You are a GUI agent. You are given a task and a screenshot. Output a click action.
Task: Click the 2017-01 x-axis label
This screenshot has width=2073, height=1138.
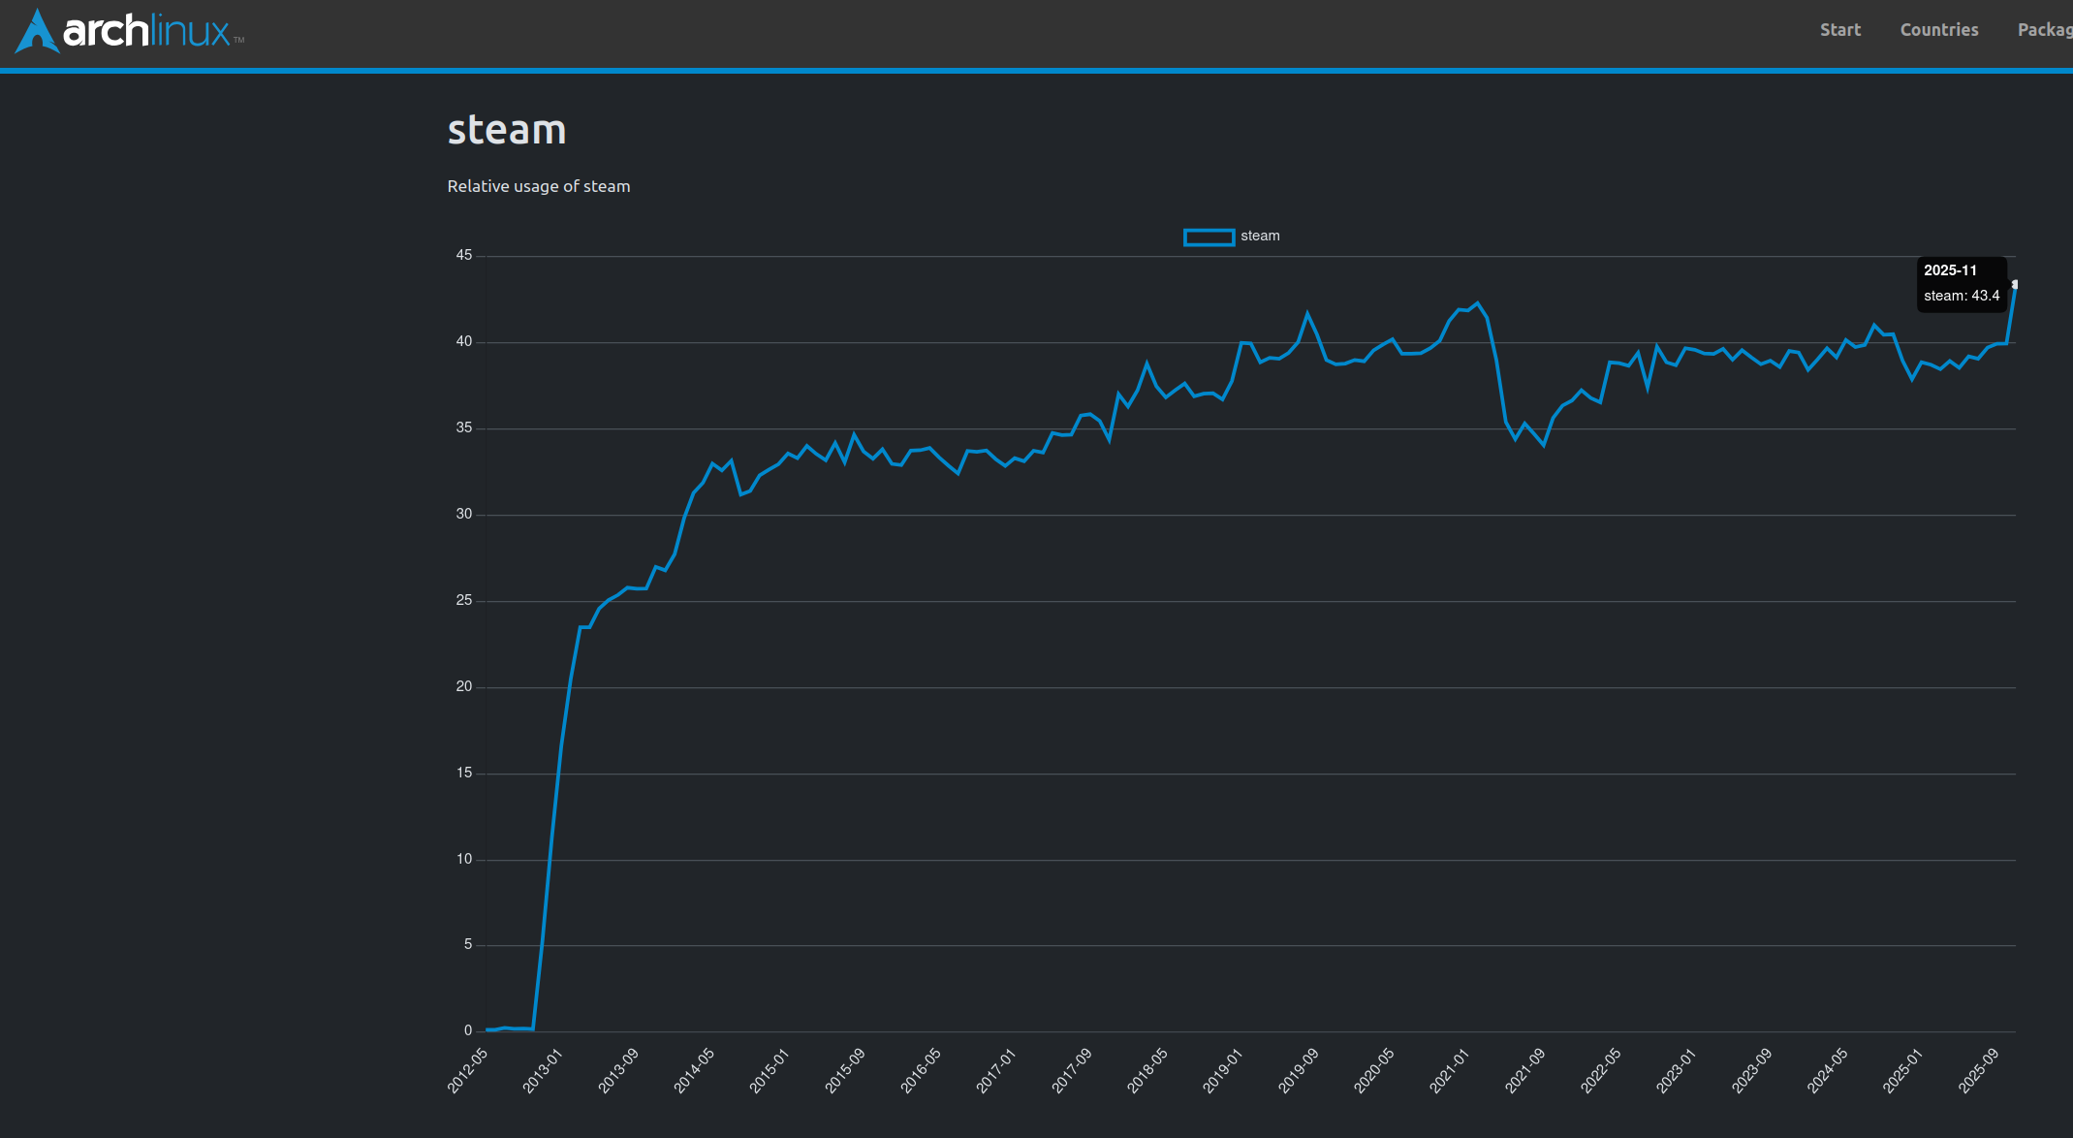(x=996, y=1070)
